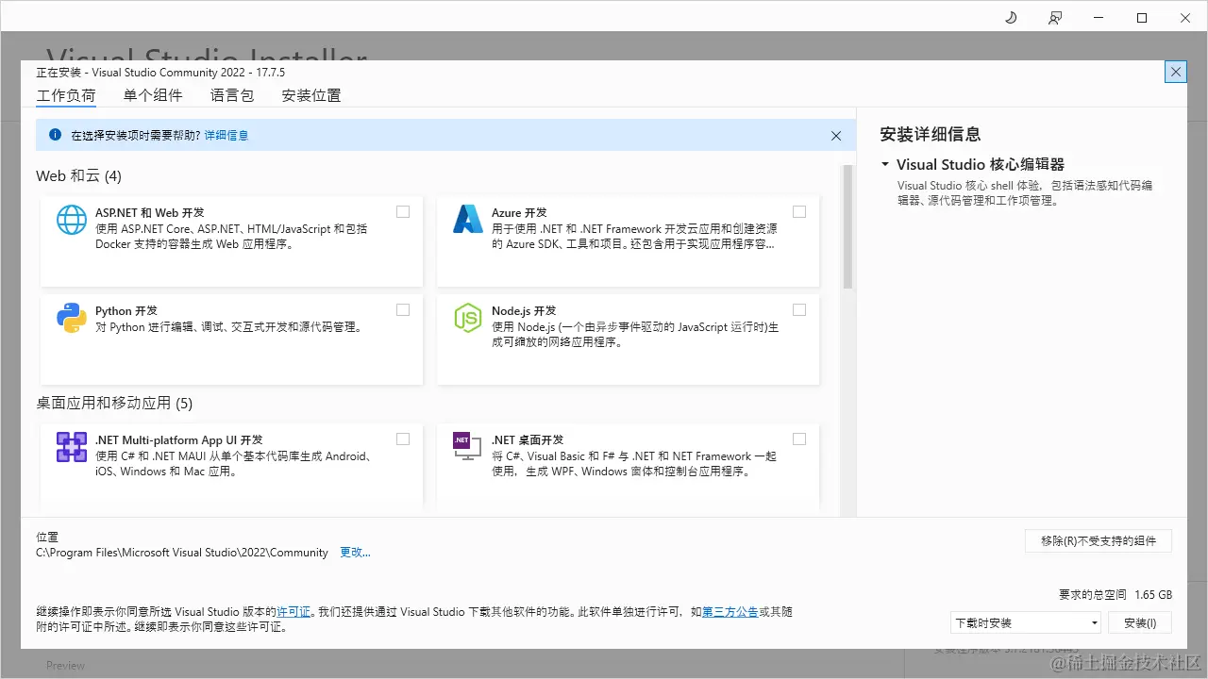Toggle night mode moon icon in title bar
Viewport: 1208px width, 679px height.
point(1011,18)
